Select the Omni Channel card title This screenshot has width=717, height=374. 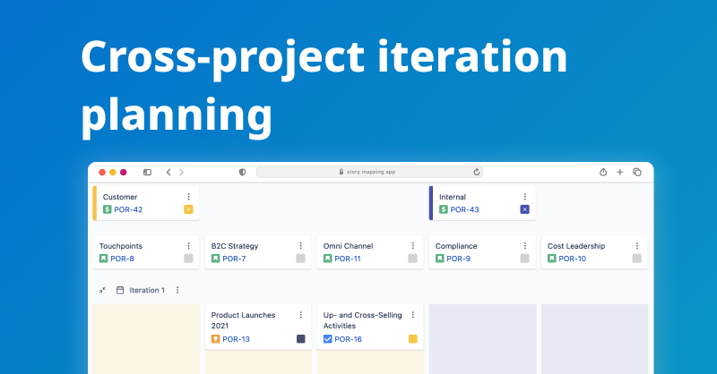(348, 246)
